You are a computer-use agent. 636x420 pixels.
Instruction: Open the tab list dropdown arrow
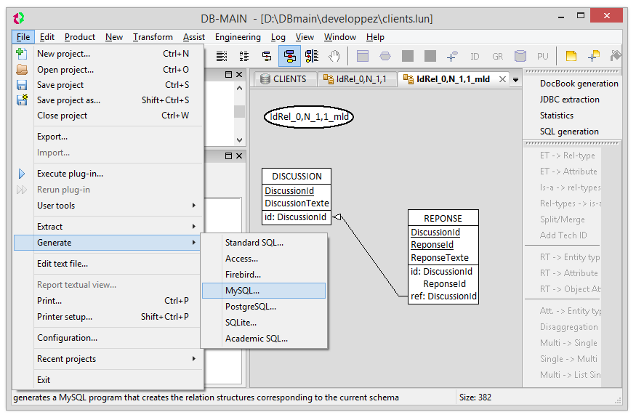(x=515, y=79)
